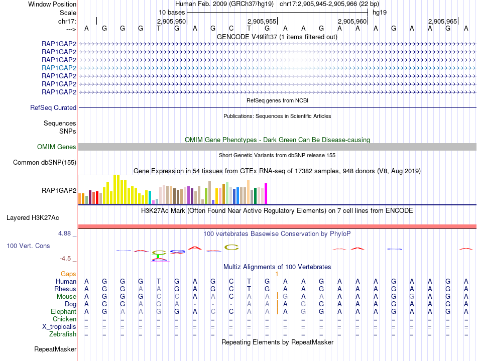Click the pink H3K27Ac signal band

[277, 226]
